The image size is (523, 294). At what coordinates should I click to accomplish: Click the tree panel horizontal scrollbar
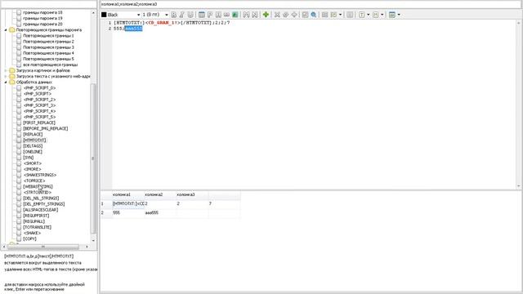tap(43, 247)
